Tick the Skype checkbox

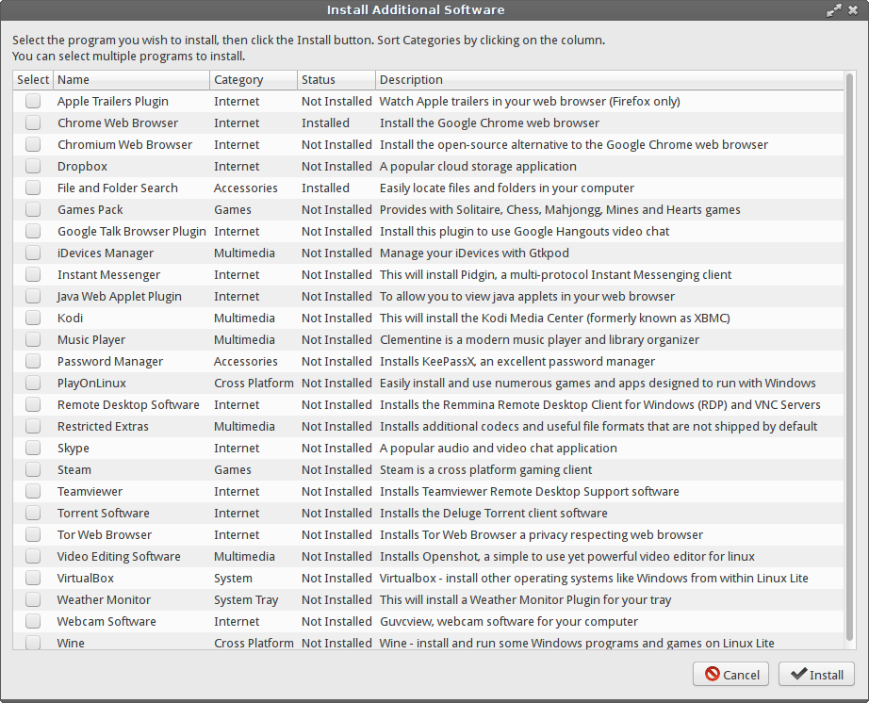pyautogui.click(x=33, y=448)
